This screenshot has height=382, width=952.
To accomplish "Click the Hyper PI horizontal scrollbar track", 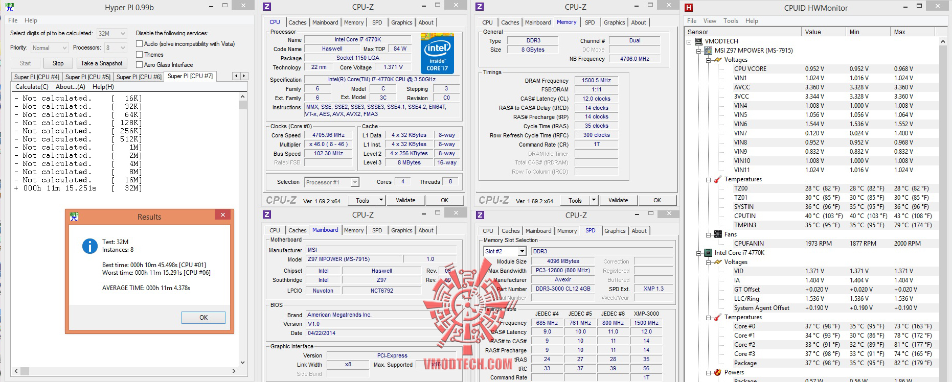I will pos(124,371).
